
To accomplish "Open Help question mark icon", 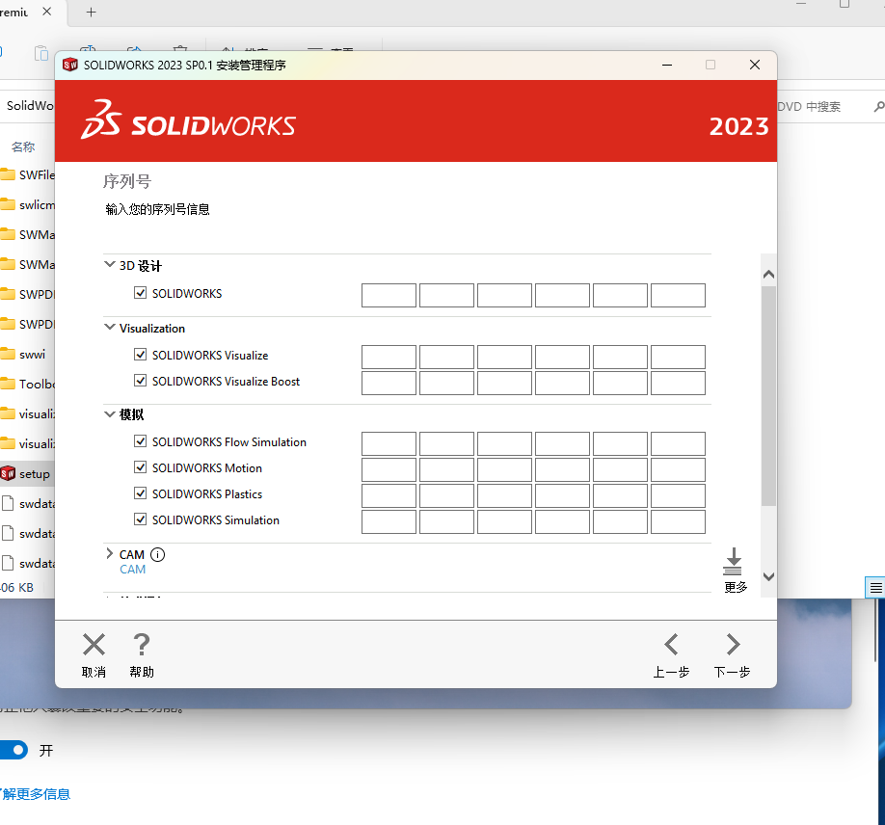I will (x=141, y=645).
